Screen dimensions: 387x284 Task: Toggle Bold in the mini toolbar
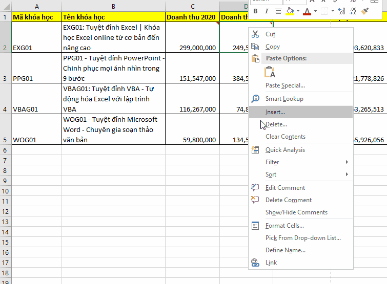(255, 11)
